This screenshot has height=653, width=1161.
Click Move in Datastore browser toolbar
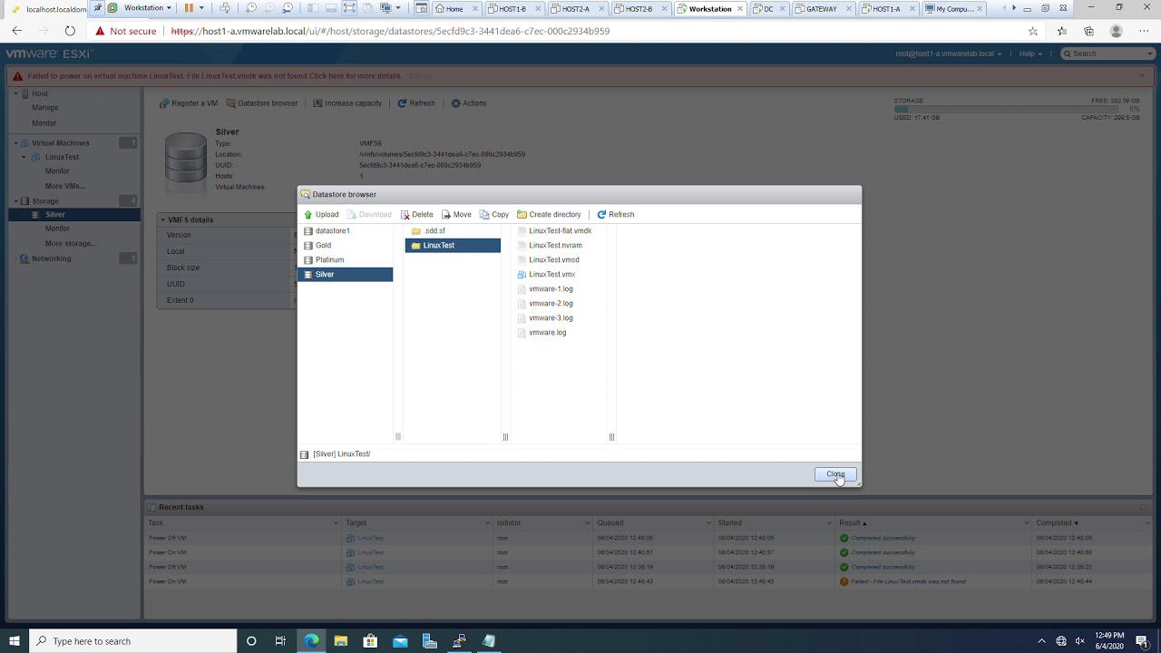click(456, 215)
